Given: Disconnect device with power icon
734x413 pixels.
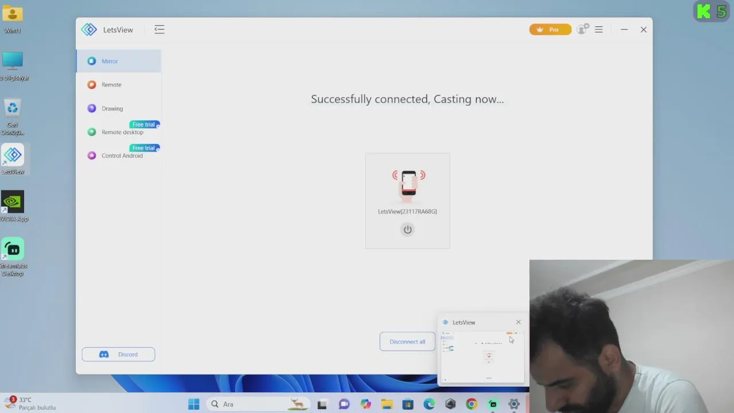Looking at the screenshot, I should pos(408,229).
